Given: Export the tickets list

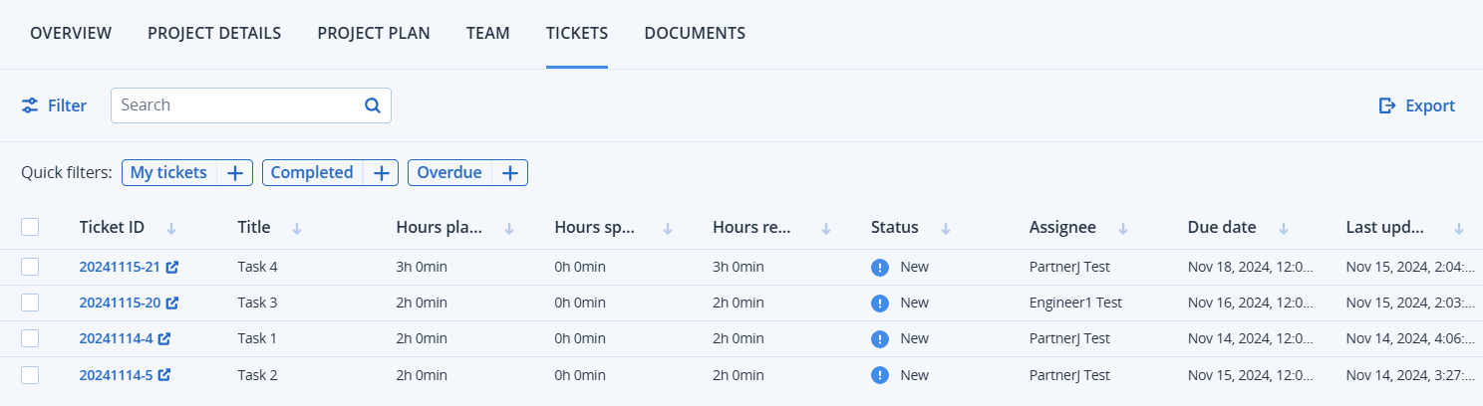Looking at the screenshot, I should 1416,105.
